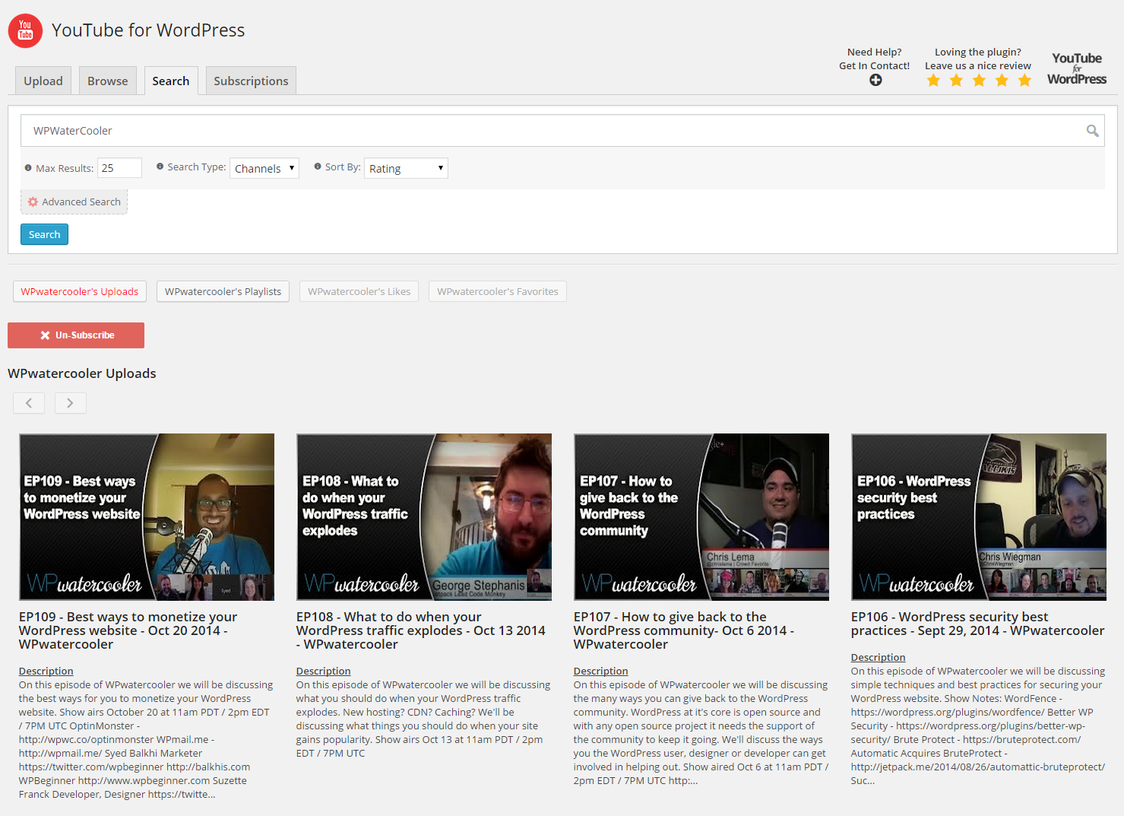Show WPwatercooler's Uploads

pos(80,291)
